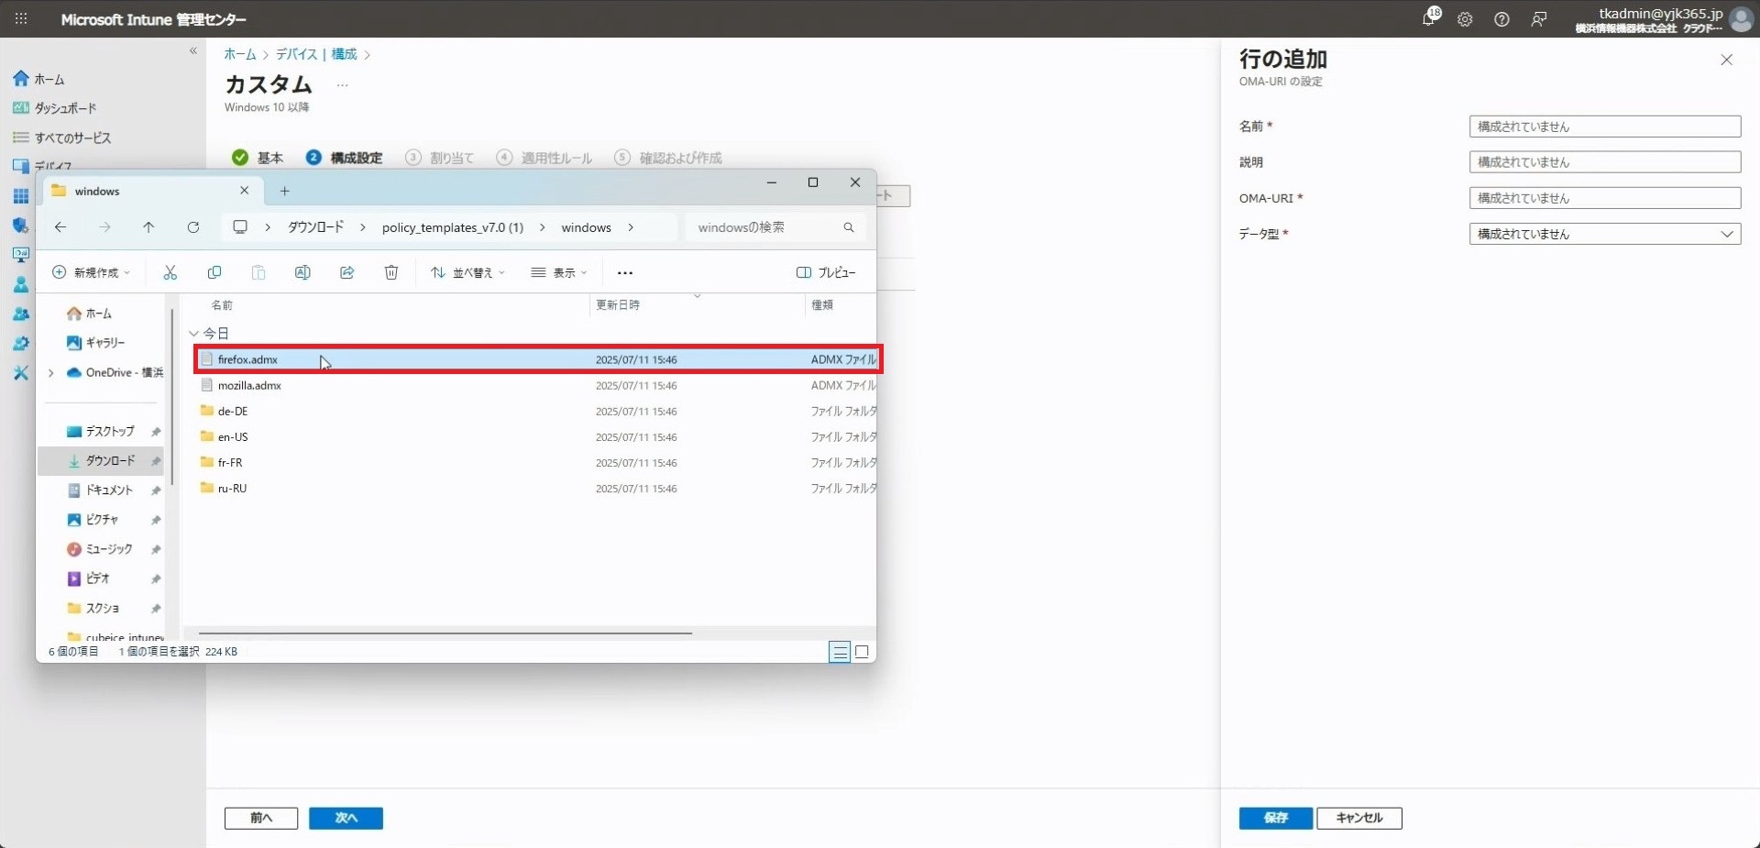Open Intune notifications bell icon

[x=1429, y=19]
